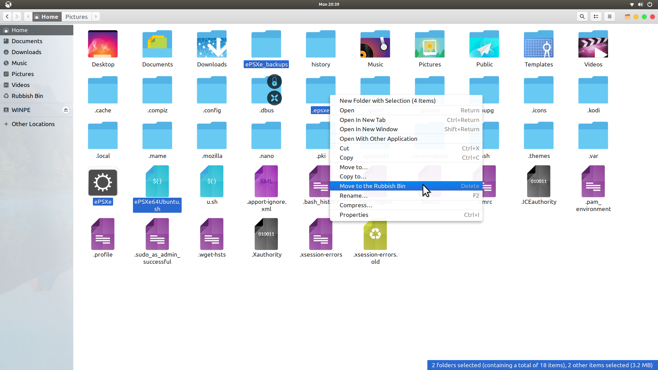658x370 pixels.
Task: Open Rubbish Bin in the sidebar
Action: 37,96
